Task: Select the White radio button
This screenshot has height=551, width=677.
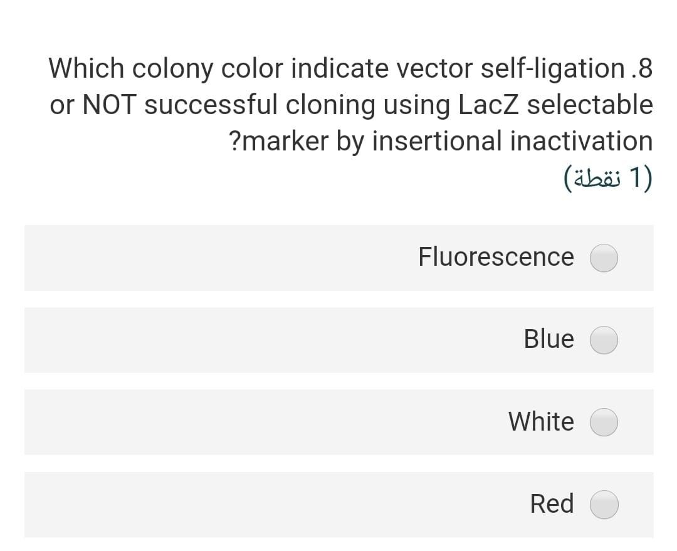Action: [x=603, y=422]
